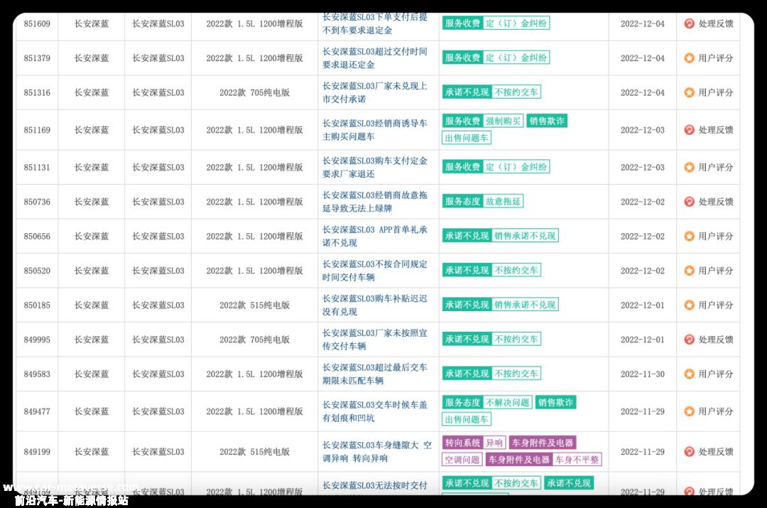Select complaint ID 849199
The width and height of the screenshot is (767, 508).
tap(37, 452)
